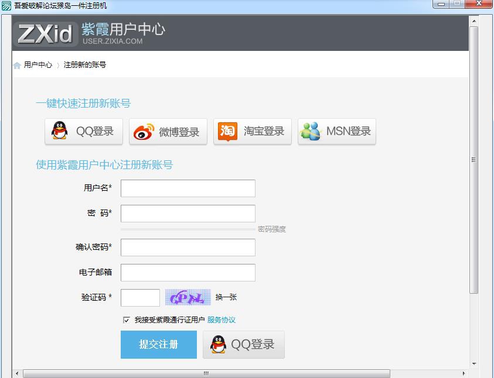Submit form with 提交注册 button
494x378 pixels.
159,344
